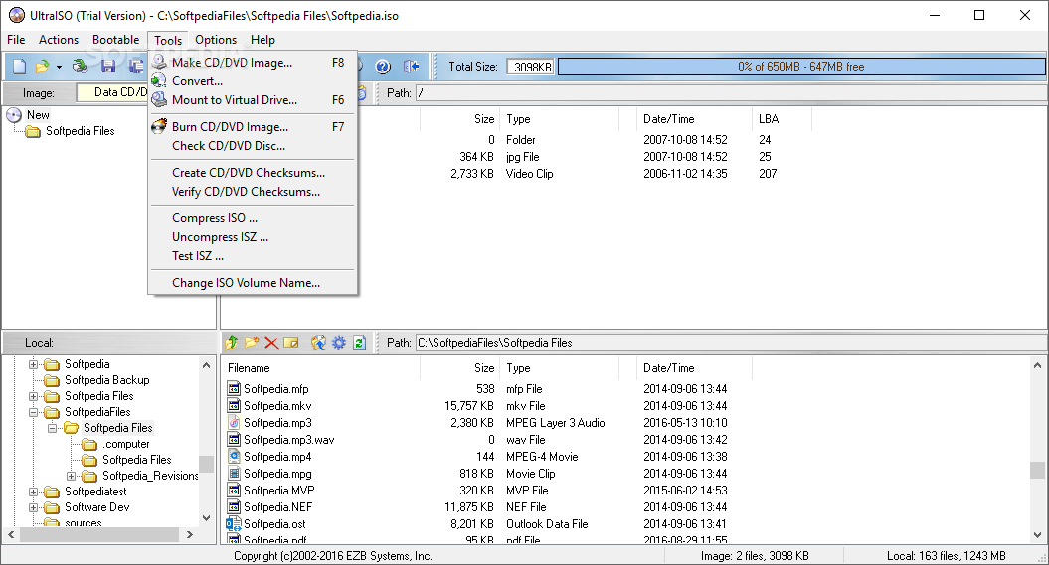Click the Softpedia.mp4 file icon
The width and height of the screenshot is (1049, 565).
[x=234, y=456]
